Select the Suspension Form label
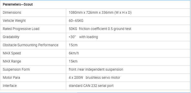The image size is (191, 93). click(x=16, y=69)
